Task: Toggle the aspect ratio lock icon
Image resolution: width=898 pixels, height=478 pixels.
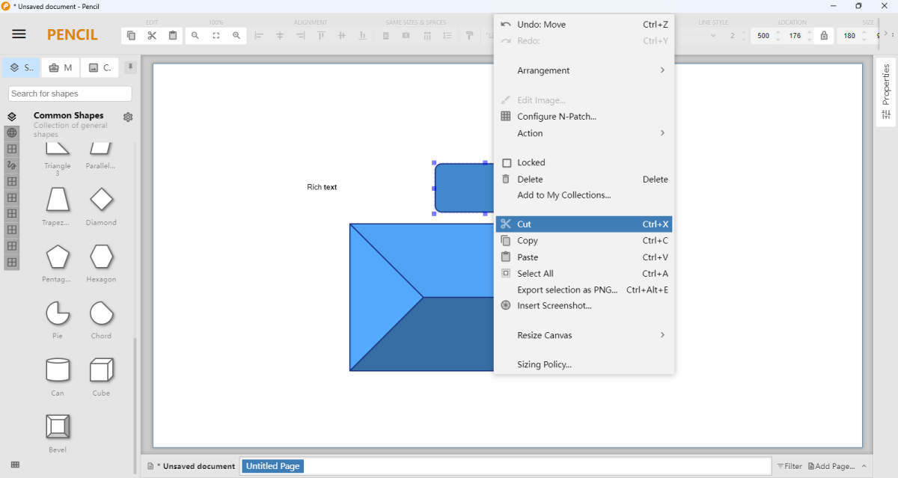Action: tap(824, 35)
